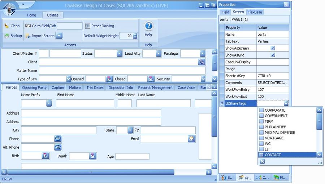Click the Clean button label
The height and width of the screenshot is (184, 325).
click(15, 26)
